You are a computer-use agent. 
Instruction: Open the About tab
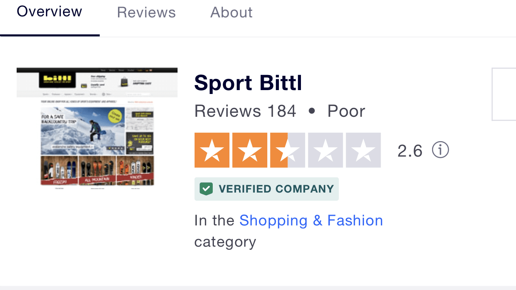(231, 12)
